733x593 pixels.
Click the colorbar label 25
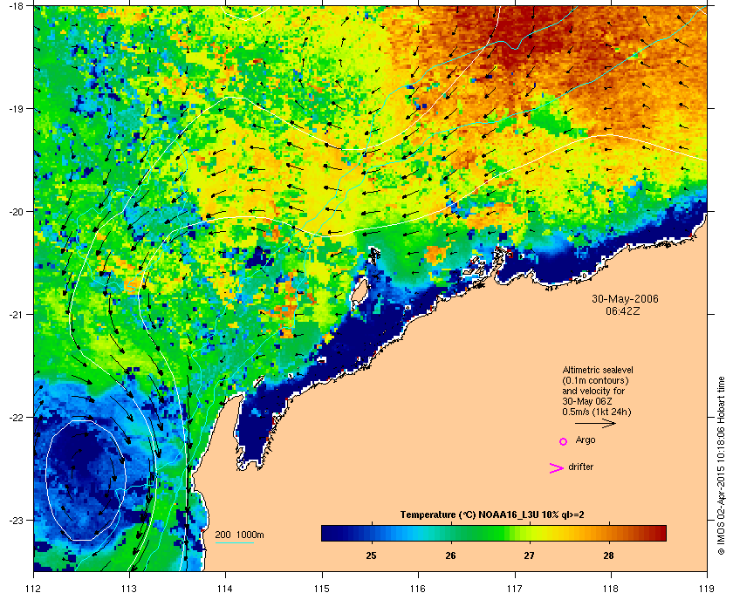point(371,556)
